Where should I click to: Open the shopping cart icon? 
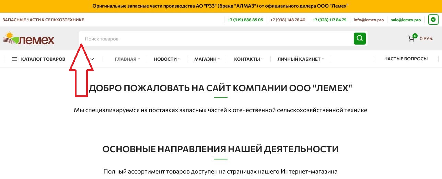click(x=412, y=38)
